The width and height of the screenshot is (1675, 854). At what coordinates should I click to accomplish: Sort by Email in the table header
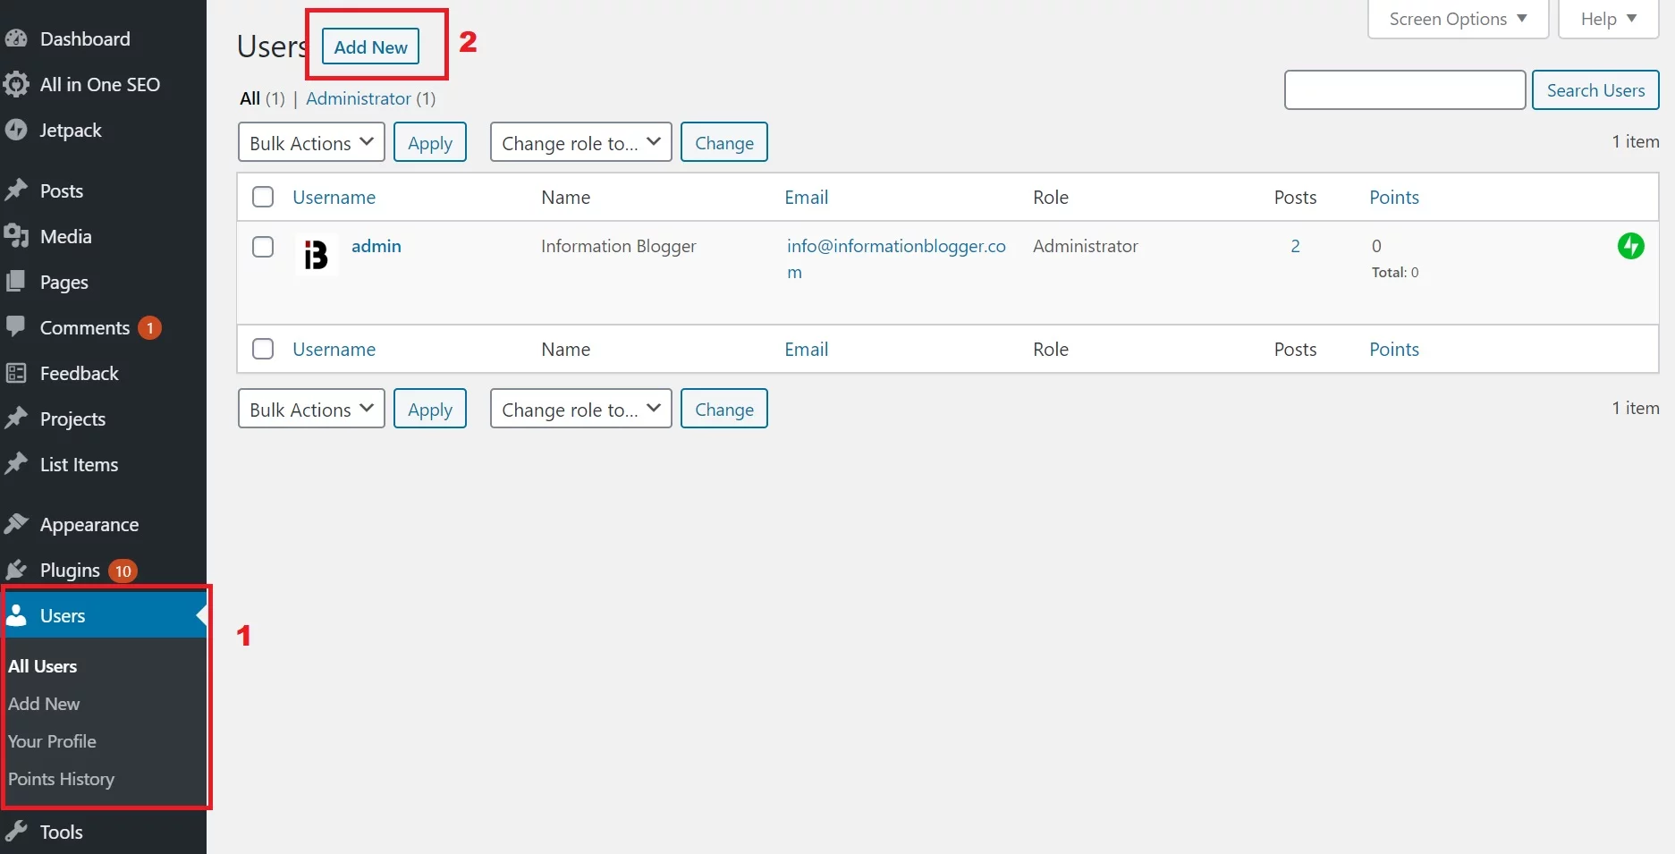[807, 197]
